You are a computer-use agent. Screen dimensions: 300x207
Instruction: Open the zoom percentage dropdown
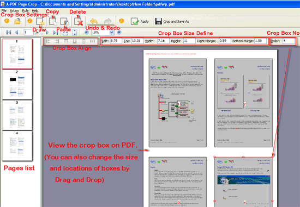pos(112,33)
